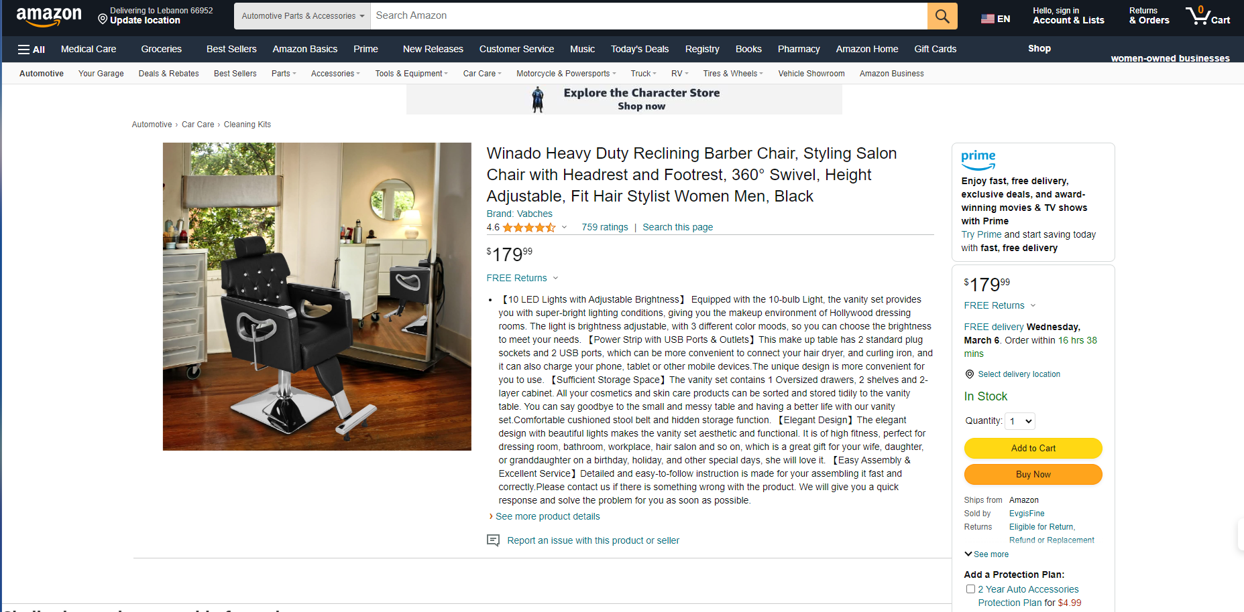Image resolution: width=1244 pixels, height=612 pixels.
Task: Open the shopping cart icon
Action: click(x=1207, y=16)
